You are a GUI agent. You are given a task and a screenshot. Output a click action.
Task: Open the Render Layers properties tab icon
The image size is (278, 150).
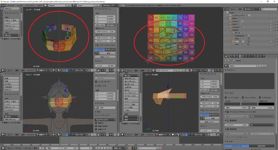[234, 56]
